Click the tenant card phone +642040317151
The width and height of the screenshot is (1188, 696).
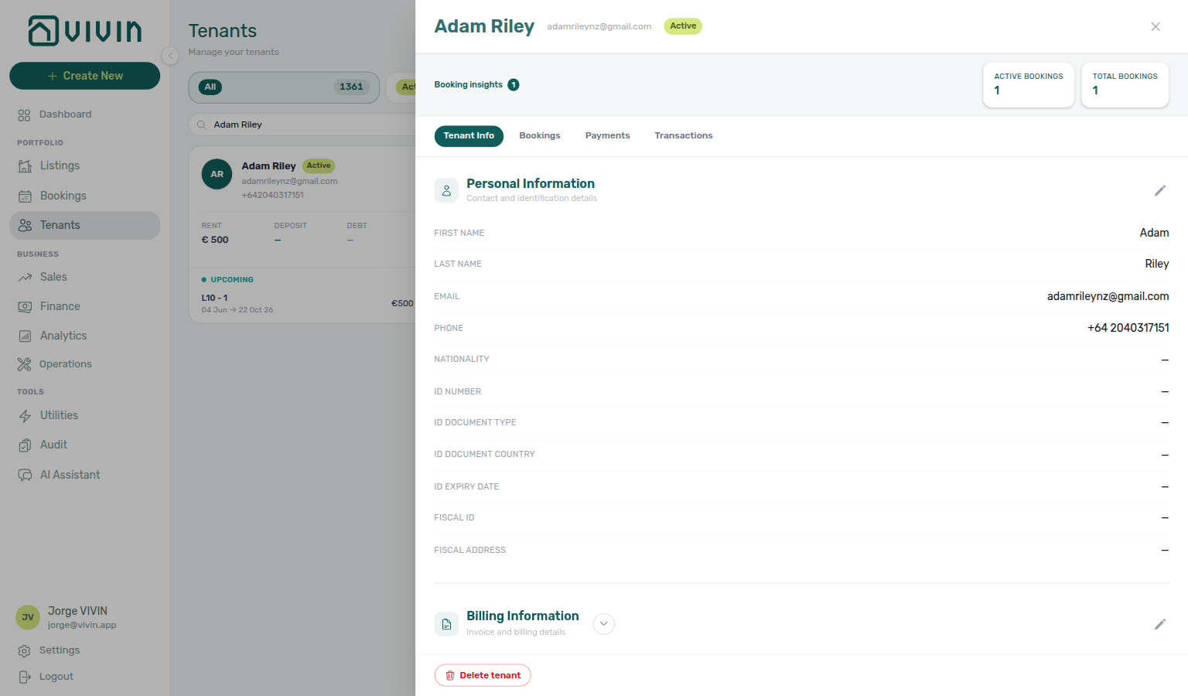click(272, 195)
